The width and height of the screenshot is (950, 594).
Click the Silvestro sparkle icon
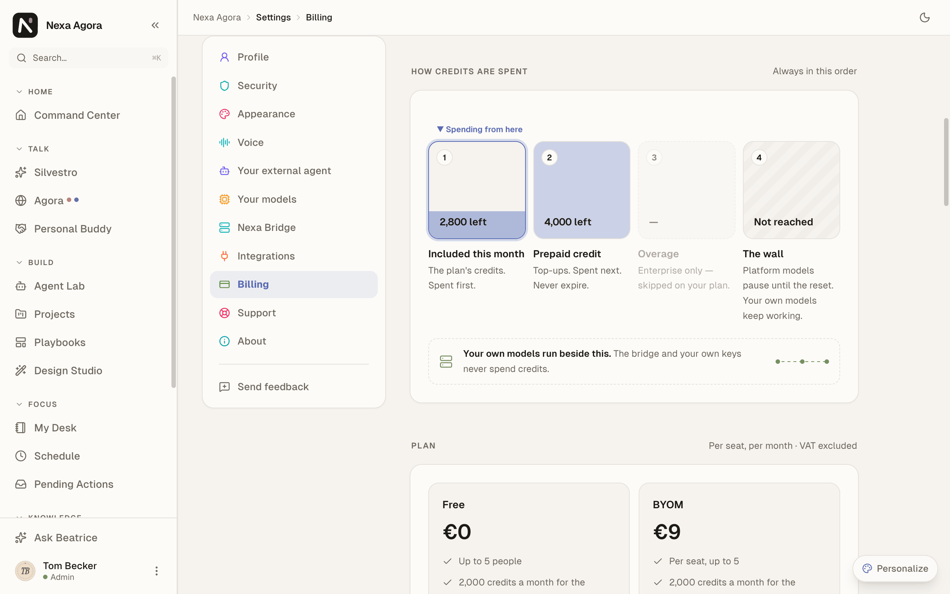(21, 172)
